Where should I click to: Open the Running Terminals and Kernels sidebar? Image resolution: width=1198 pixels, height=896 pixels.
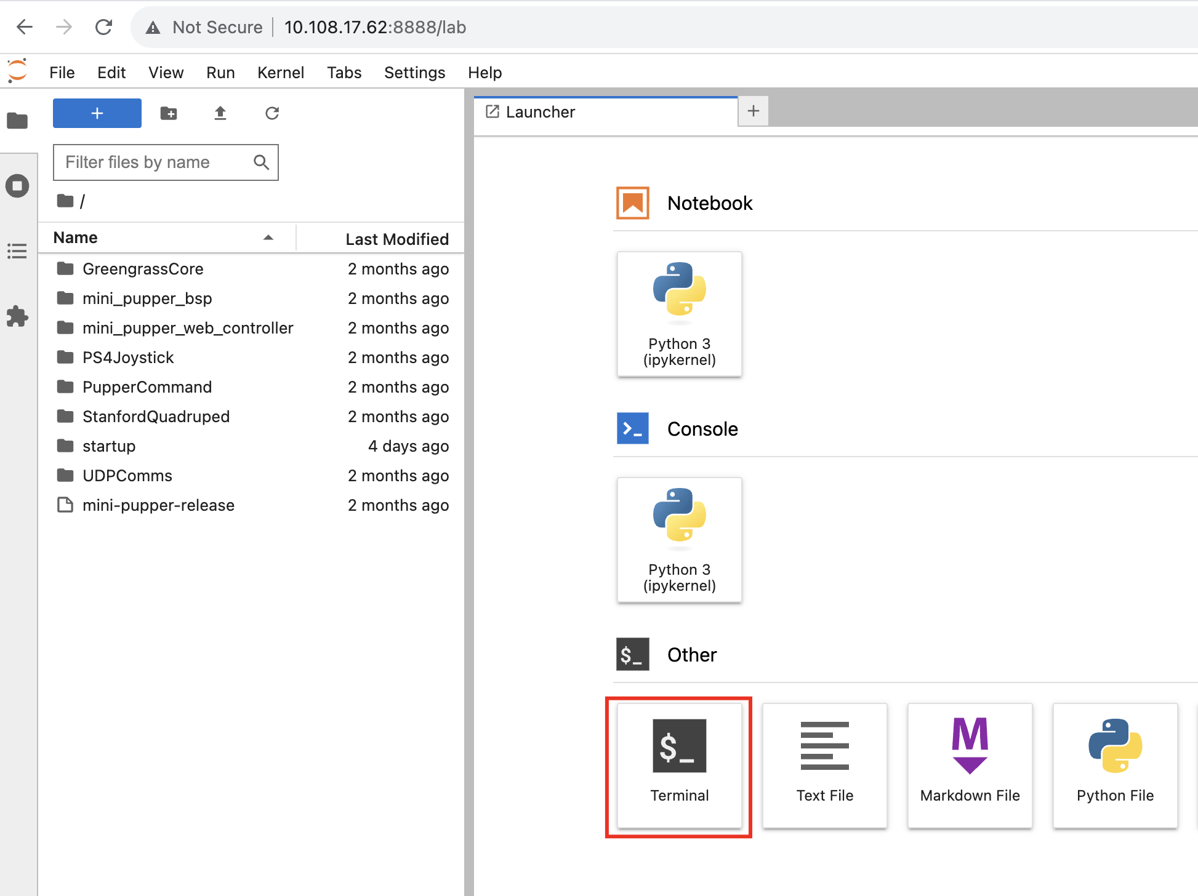click(17, 186)
